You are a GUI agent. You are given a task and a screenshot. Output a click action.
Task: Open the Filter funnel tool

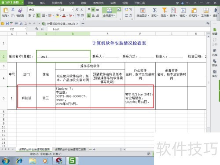(x=164, y=10)
